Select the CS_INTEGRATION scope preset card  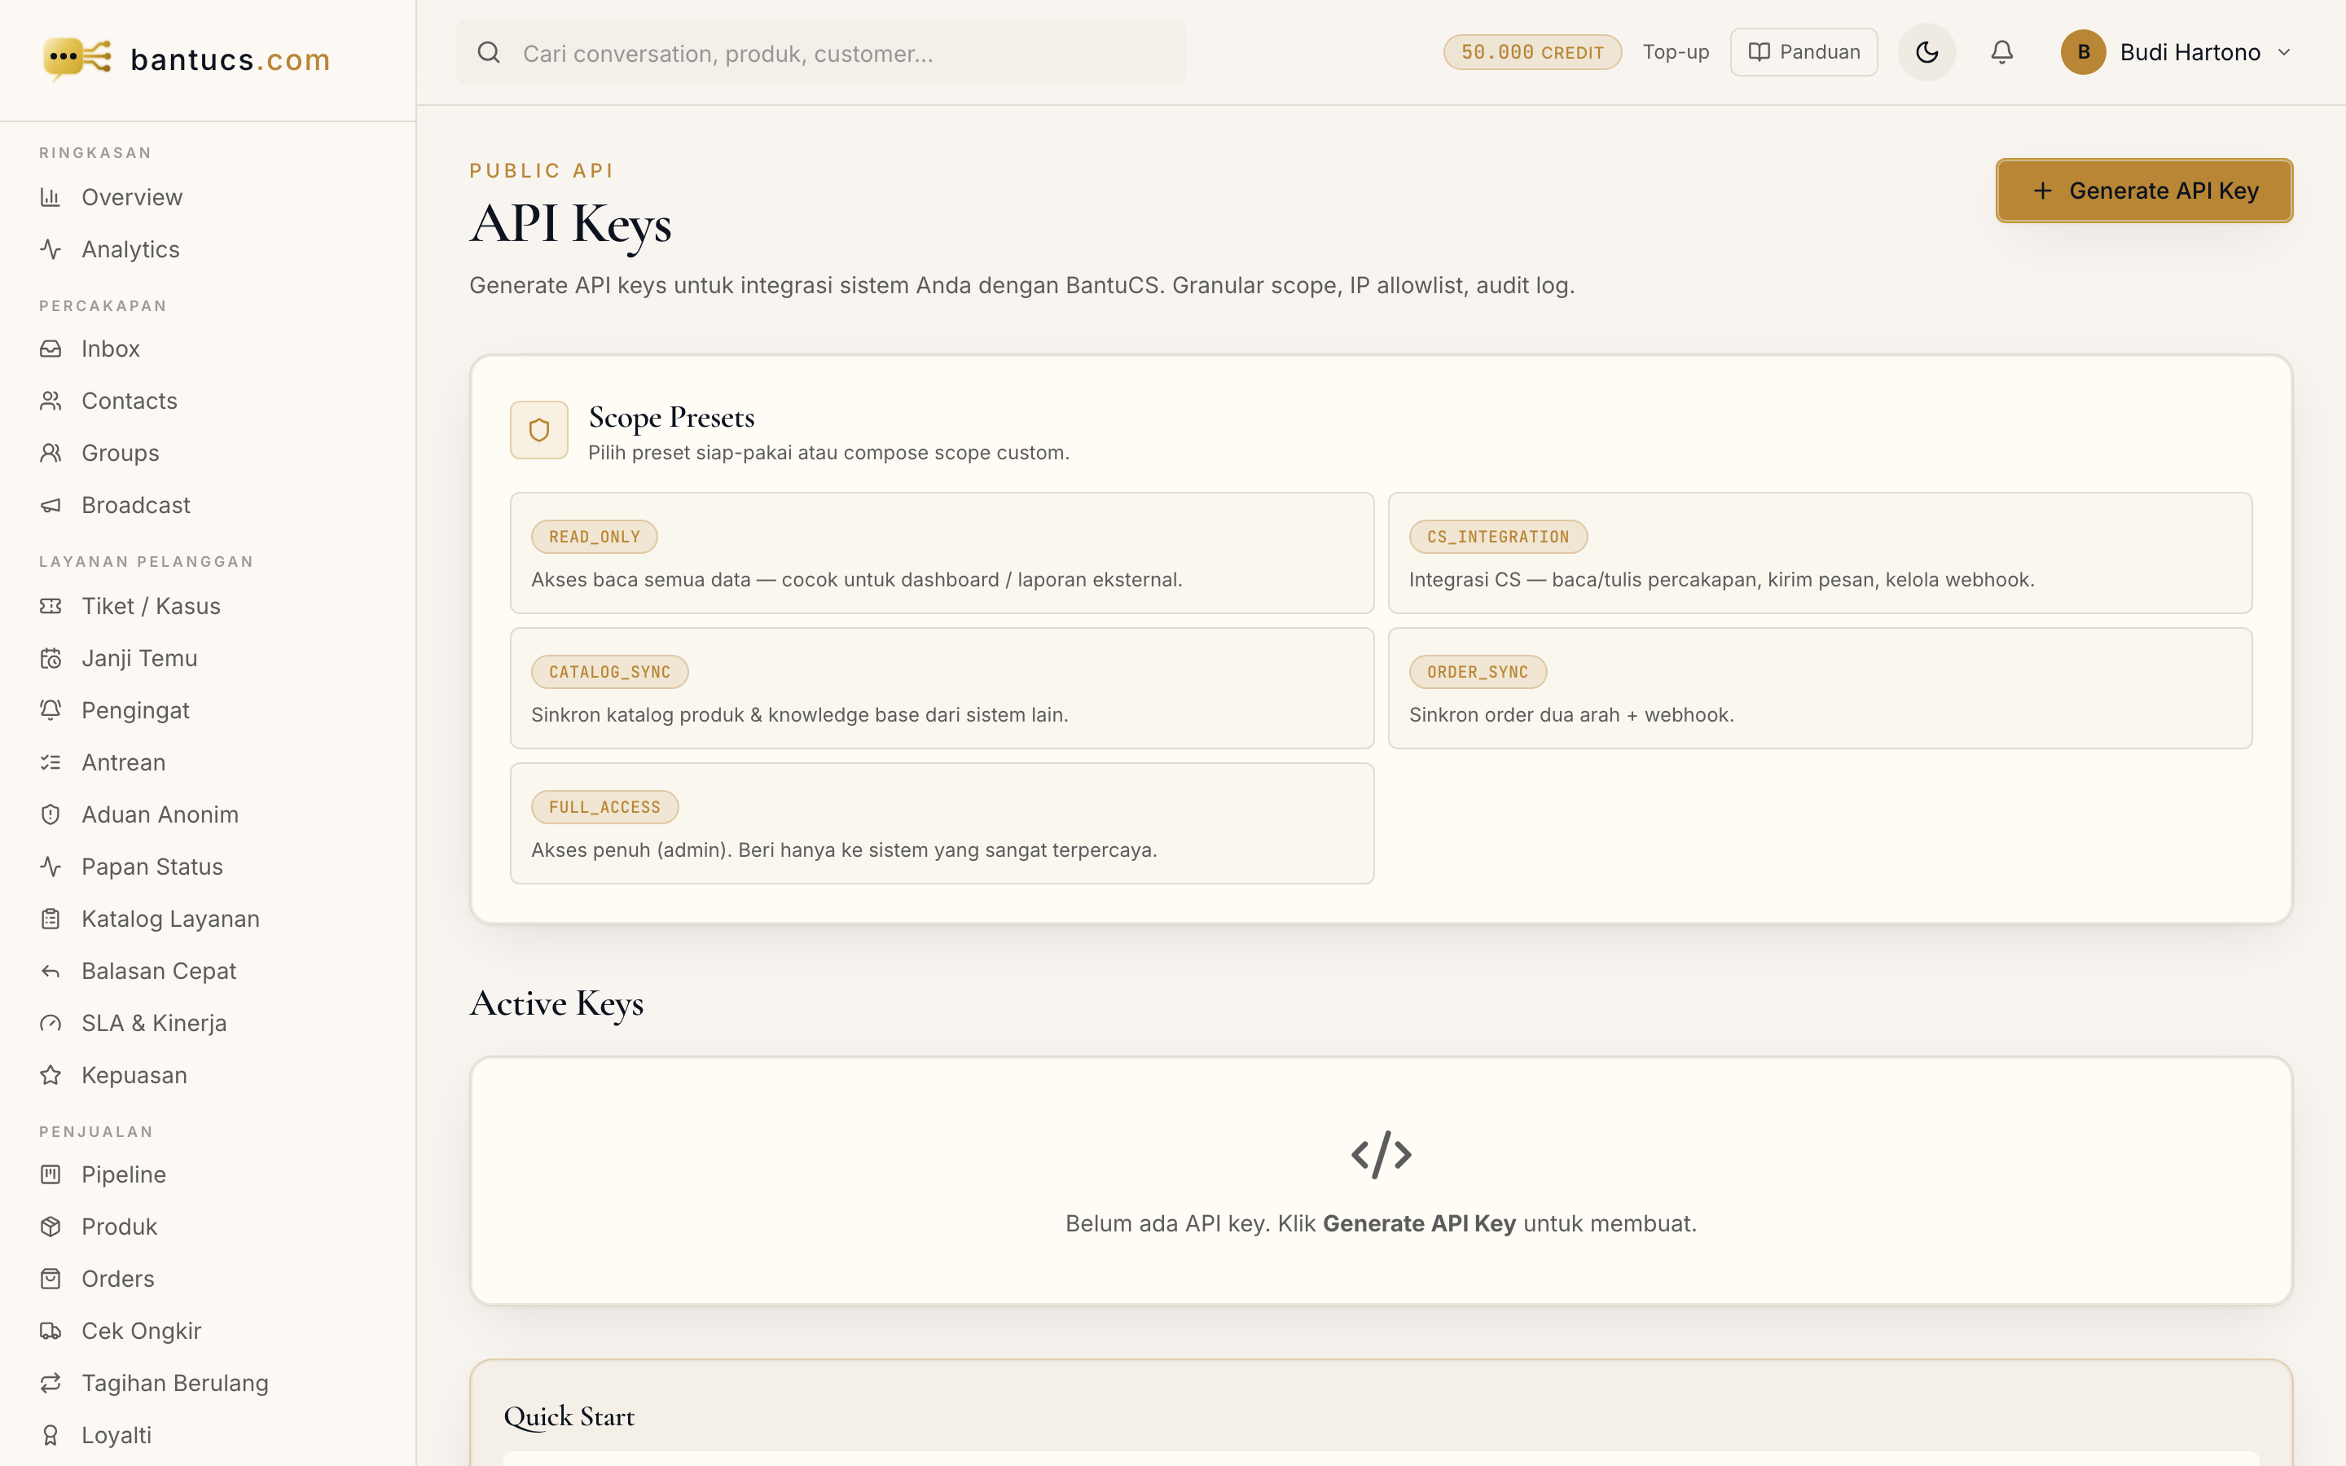pos(1820,553)
